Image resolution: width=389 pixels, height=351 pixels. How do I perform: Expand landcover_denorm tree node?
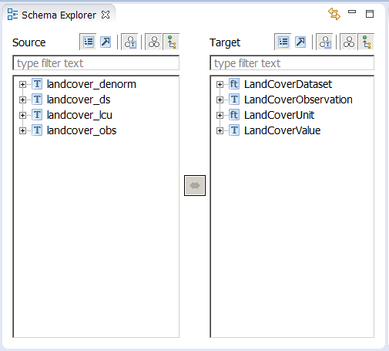point(22,84)
